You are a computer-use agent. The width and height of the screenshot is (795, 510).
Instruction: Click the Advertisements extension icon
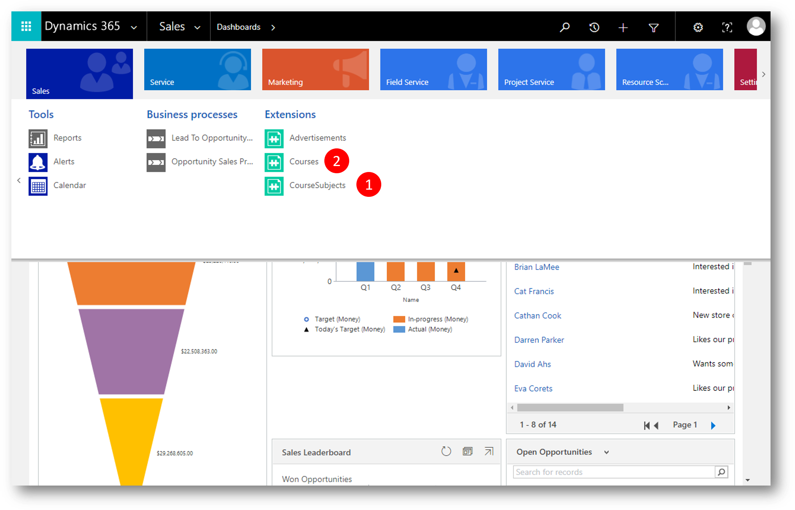[274, 138]
